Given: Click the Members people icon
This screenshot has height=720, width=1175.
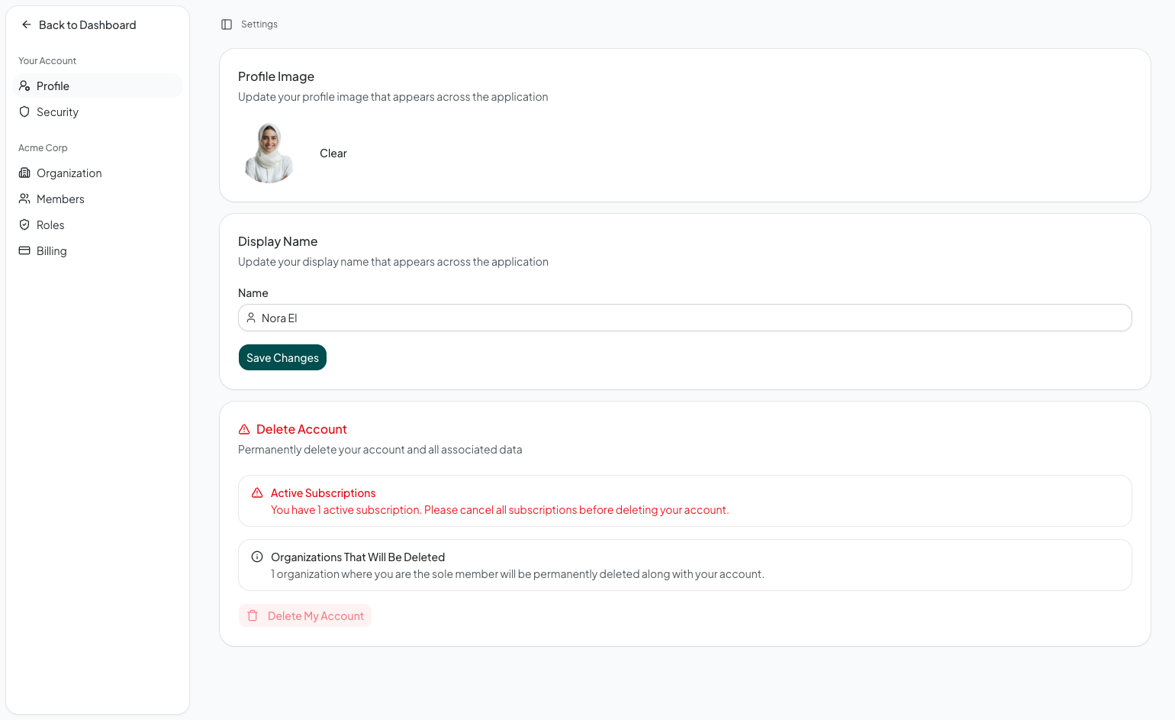Looking at the screenshot, I should click(24, 199).
